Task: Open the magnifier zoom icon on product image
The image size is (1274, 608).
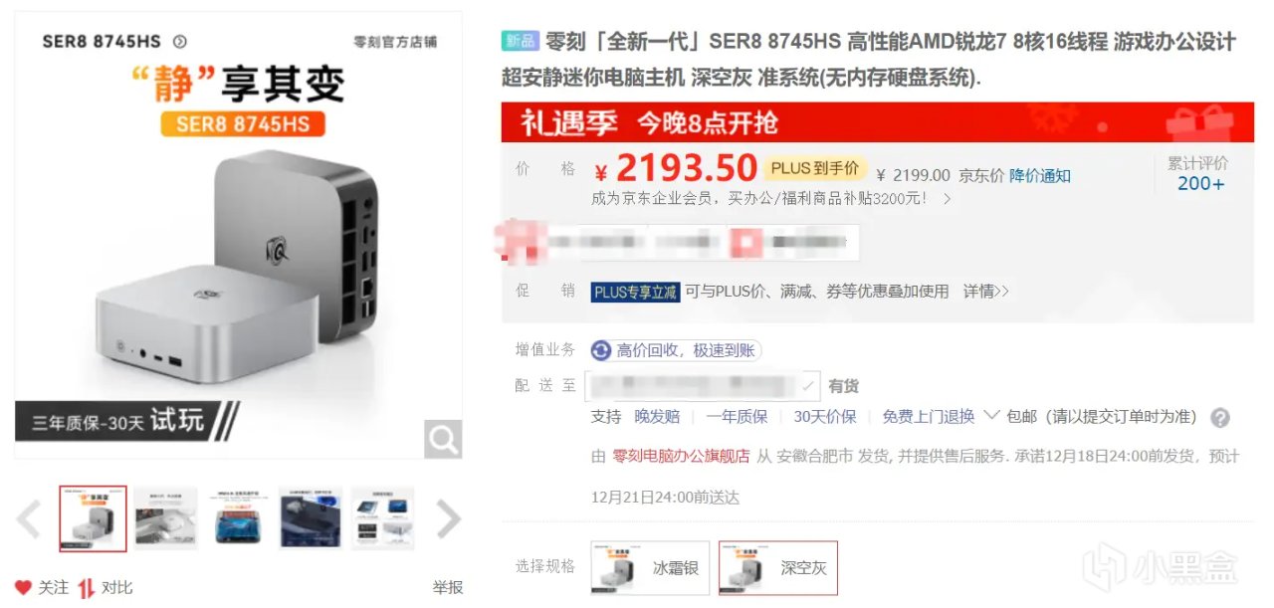Action: 443,439
